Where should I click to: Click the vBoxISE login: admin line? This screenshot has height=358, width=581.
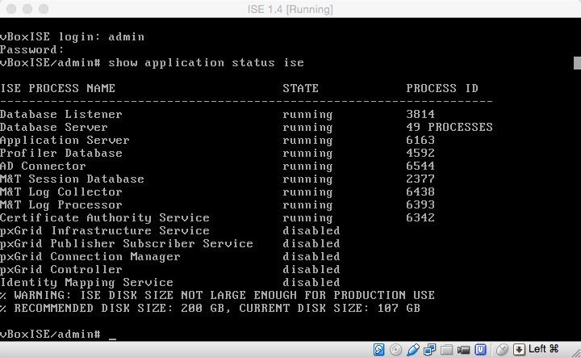73,36
